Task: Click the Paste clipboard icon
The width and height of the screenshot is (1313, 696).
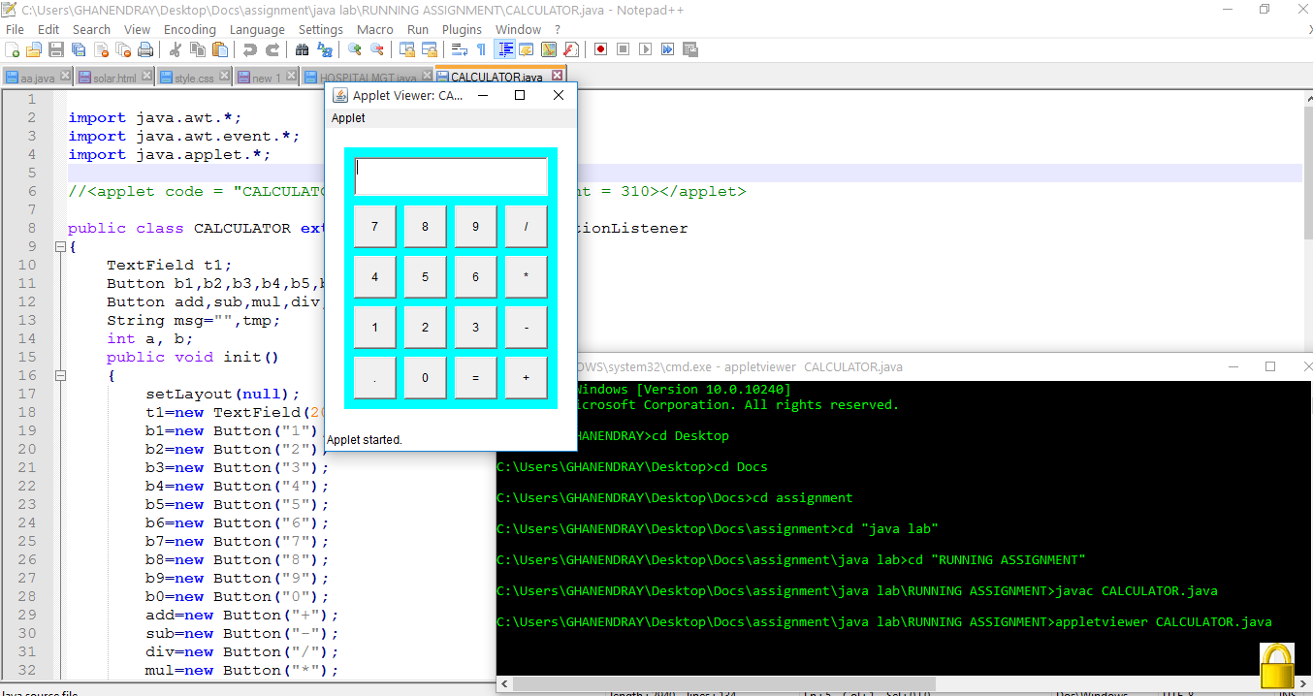Action: [220, 49]
